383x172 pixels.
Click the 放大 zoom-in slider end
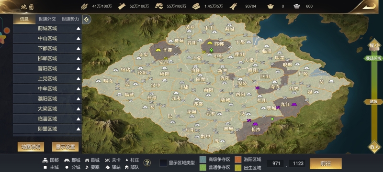374,147
